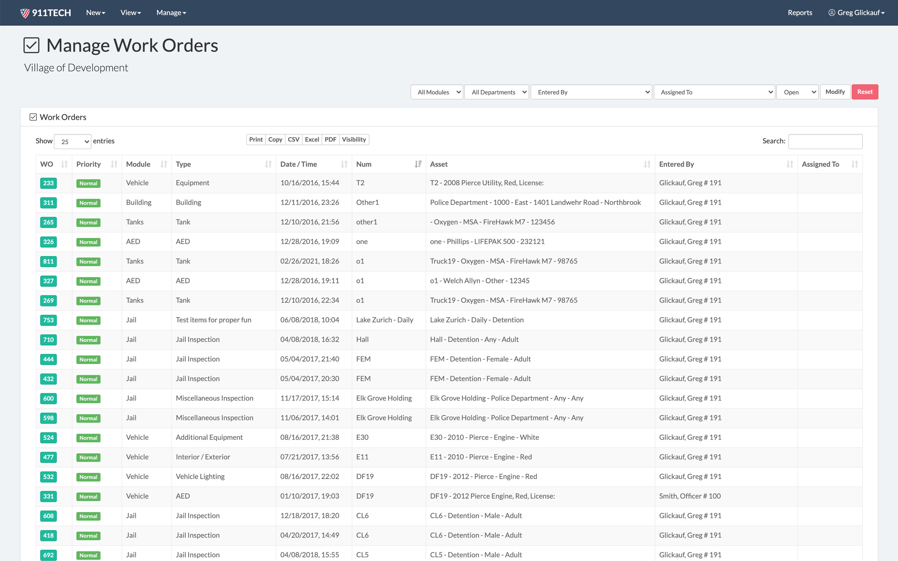Open the All Modules dropdown
898x561 pixels.
pos(437,92)
